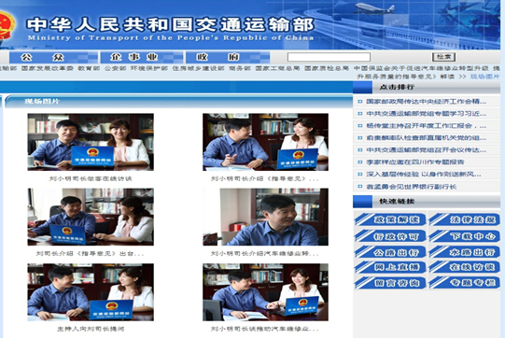Viewport: 505px width, 339px height.
Task: Focus the search input field
Action: (329, 57)
